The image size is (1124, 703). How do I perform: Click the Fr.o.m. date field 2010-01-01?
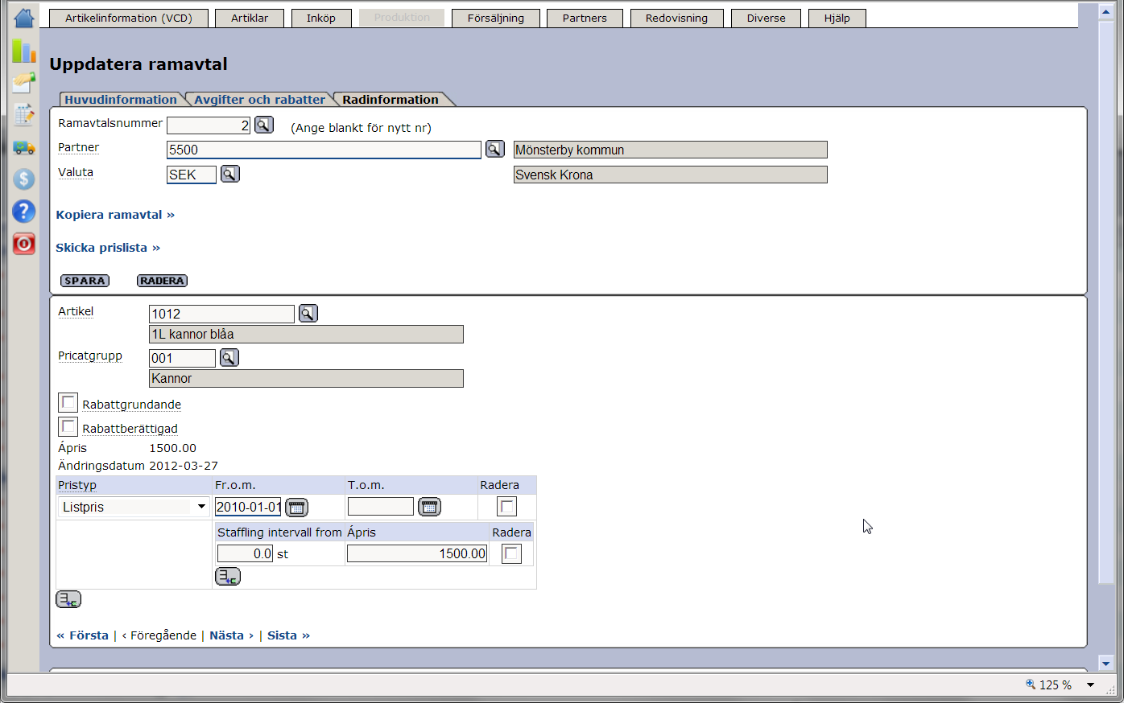tap(248, 507)
